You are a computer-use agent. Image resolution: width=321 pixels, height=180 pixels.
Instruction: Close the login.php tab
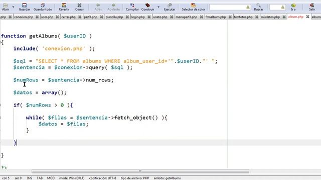point(149,17)
